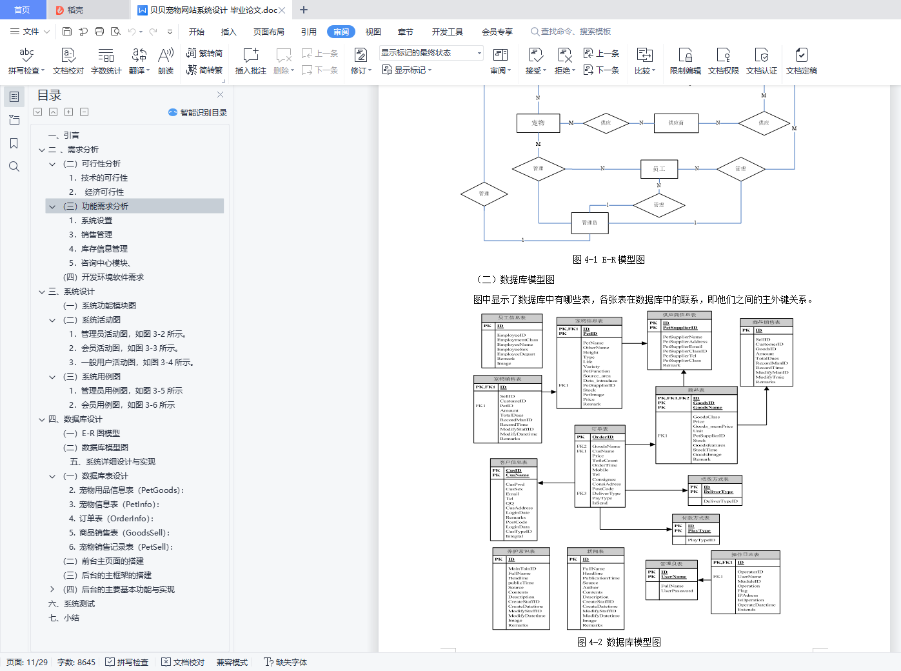Collapse the 二、需求分析 outline node

(42, 150)
